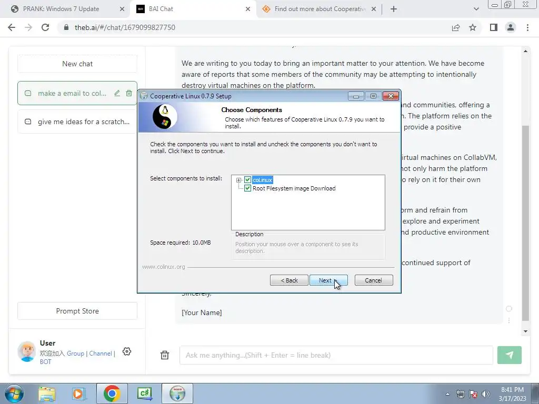Select the coLinux tree item label
This screenshot has height=404, width=539.
pyautogui.click(x=262, y=180)
